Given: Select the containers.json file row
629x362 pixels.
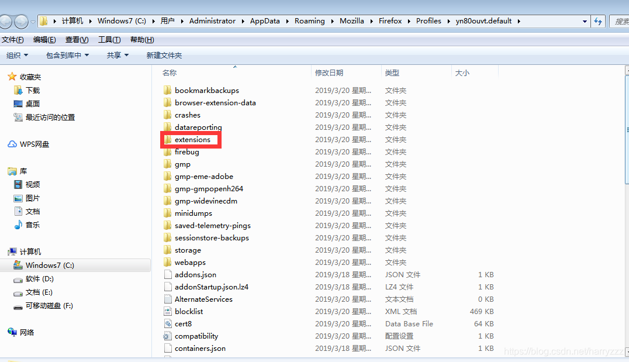Looking at the screenshot, I should tap(329, 349).
